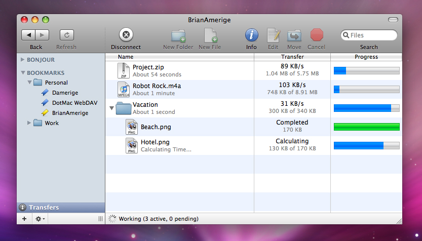422x241 pixels.
Task: Click the Work folder icon in sidebar
Action: tap(37, 123)
